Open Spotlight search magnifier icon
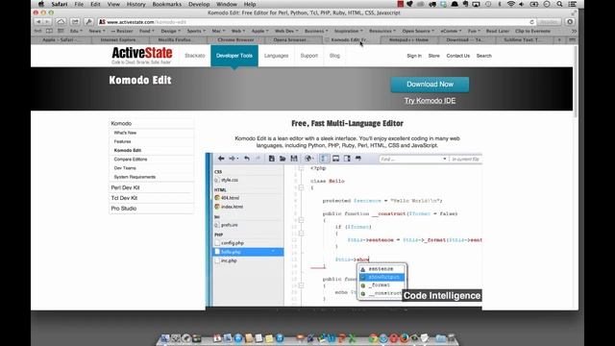This screenshot has height=346, width=615. point(559,4)
